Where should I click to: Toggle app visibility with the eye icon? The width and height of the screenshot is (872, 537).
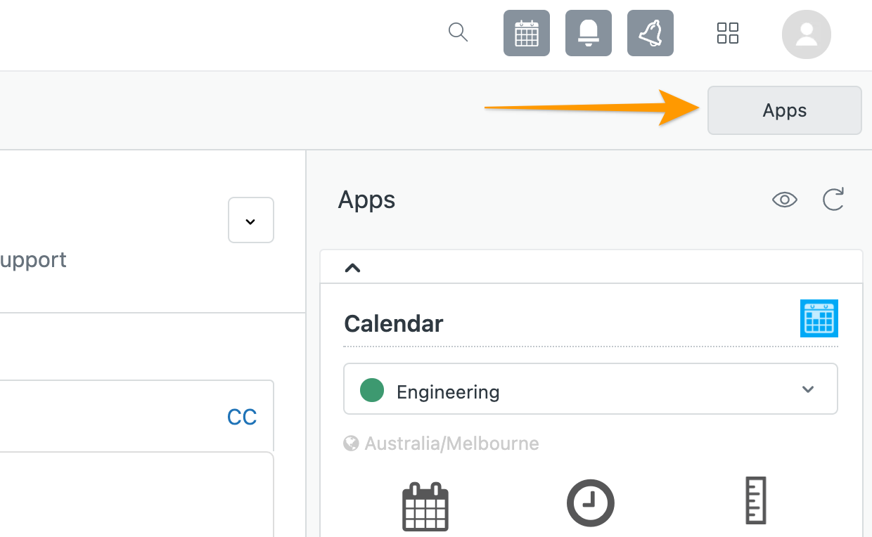785,200
